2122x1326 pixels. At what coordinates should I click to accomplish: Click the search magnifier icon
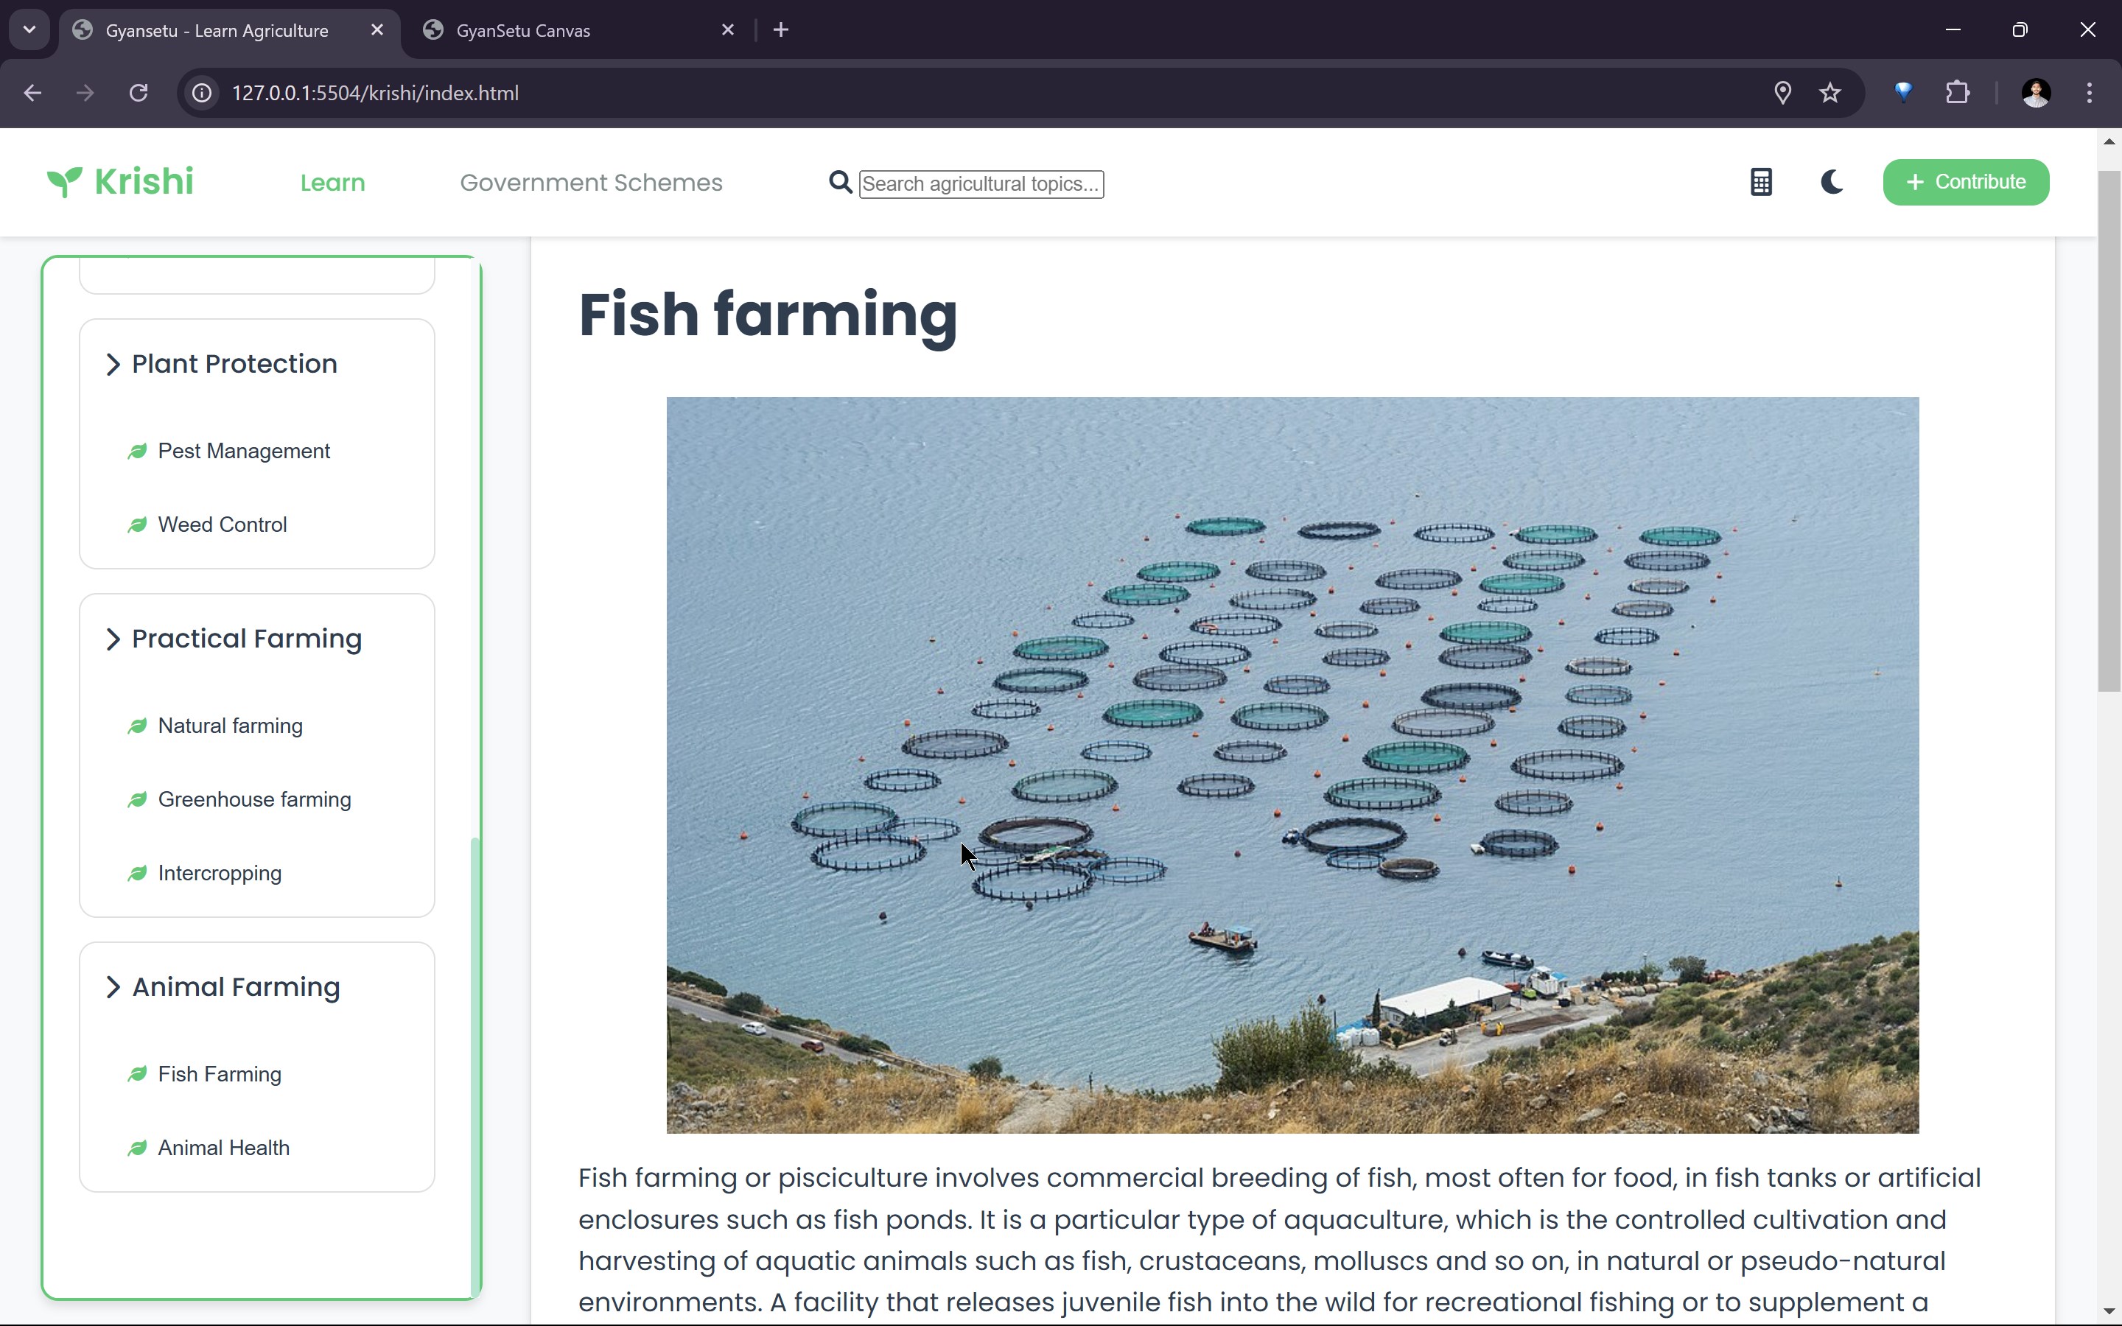[x=840, y=183]
